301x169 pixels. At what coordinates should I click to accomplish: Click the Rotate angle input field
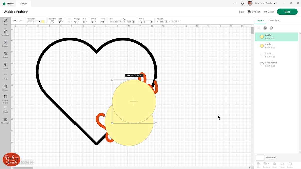146,22
